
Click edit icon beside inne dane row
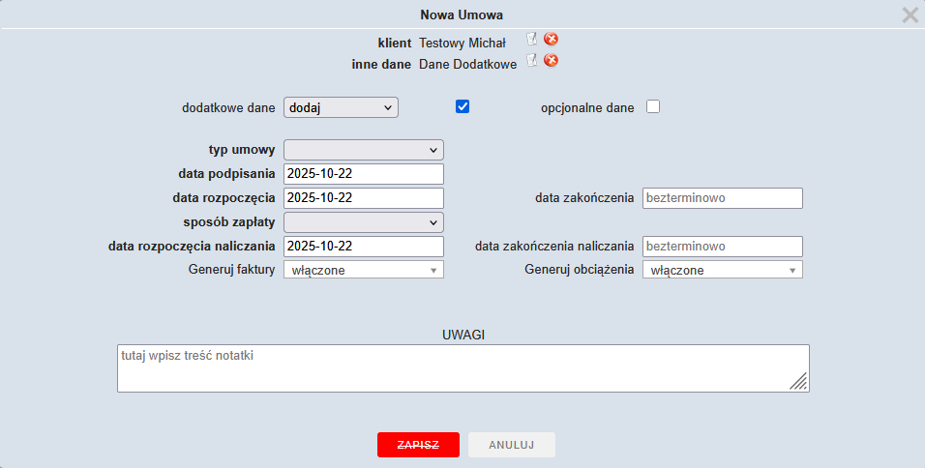coord(532,60)
